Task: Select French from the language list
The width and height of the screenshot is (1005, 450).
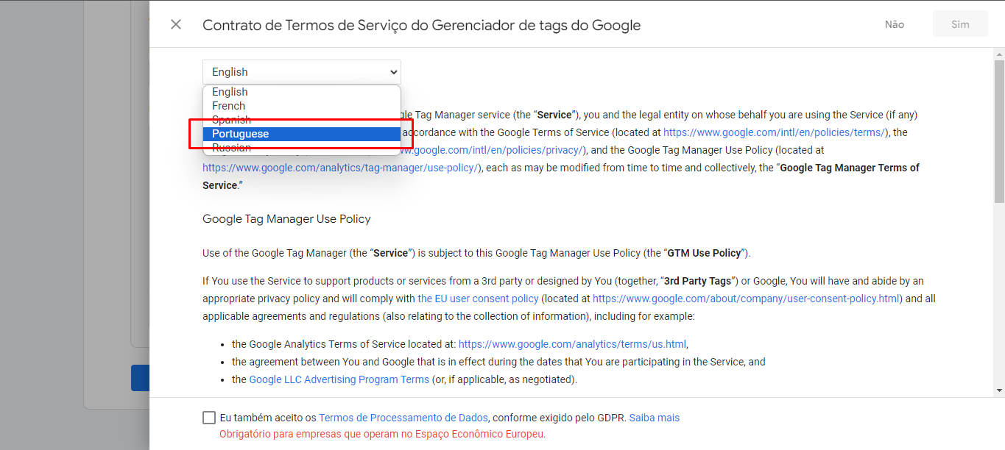Action: tap(228, 106)
